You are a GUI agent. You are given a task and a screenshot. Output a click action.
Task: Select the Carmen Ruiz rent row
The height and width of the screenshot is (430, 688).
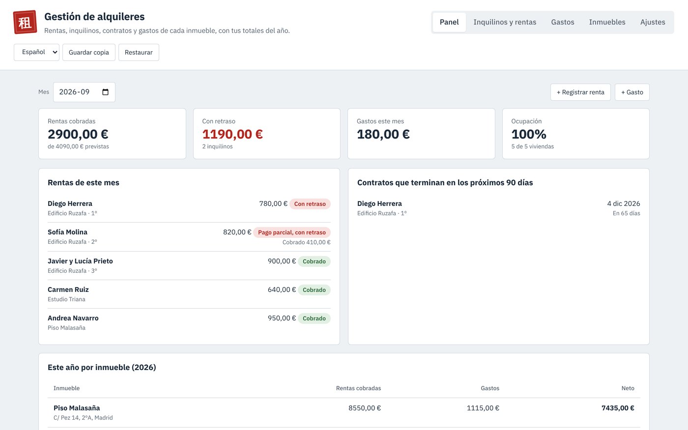pos(189,294)
